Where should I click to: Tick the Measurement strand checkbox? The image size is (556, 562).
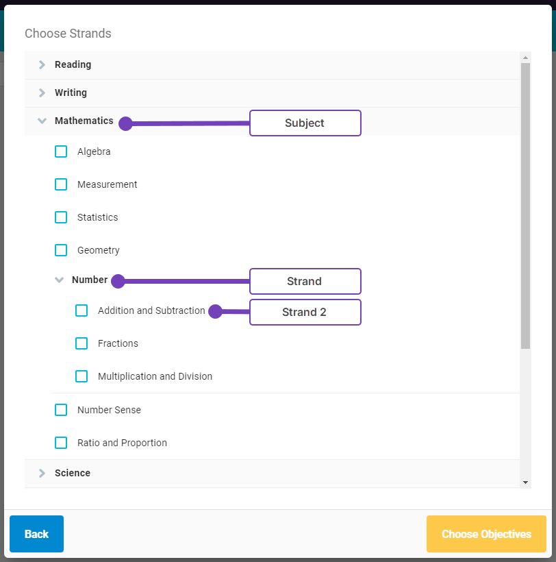61,184
